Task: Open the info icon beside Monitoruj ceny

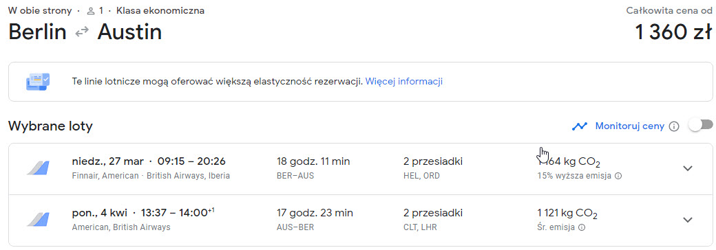Action: click(673, 126)
